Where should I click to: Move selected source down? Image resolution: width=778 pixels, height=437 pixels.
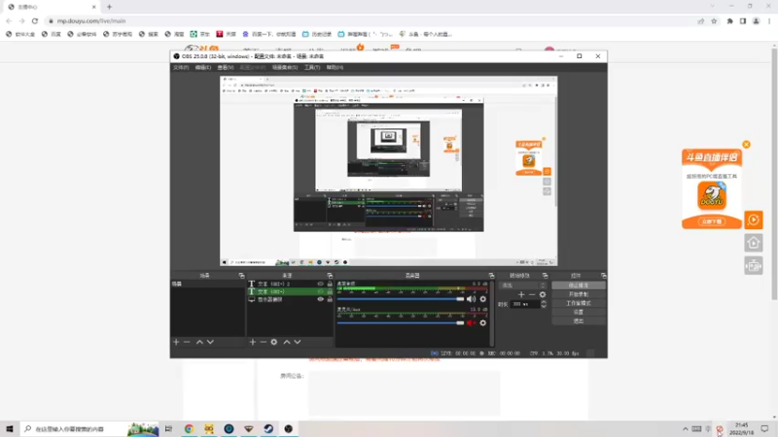(x=298, y=342)
